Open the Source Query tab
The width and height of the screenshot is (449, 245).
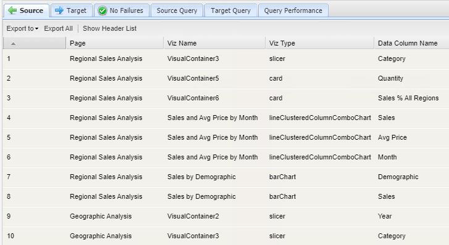(x=177, y=10)
